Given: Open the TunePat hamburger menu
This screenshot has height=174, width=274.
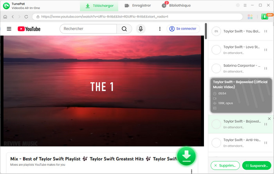Looking at the screenshot, I should (x=245, y=5).
